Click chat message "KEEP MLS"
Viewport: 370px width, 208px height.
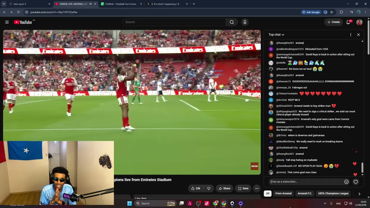pos(294,100)
